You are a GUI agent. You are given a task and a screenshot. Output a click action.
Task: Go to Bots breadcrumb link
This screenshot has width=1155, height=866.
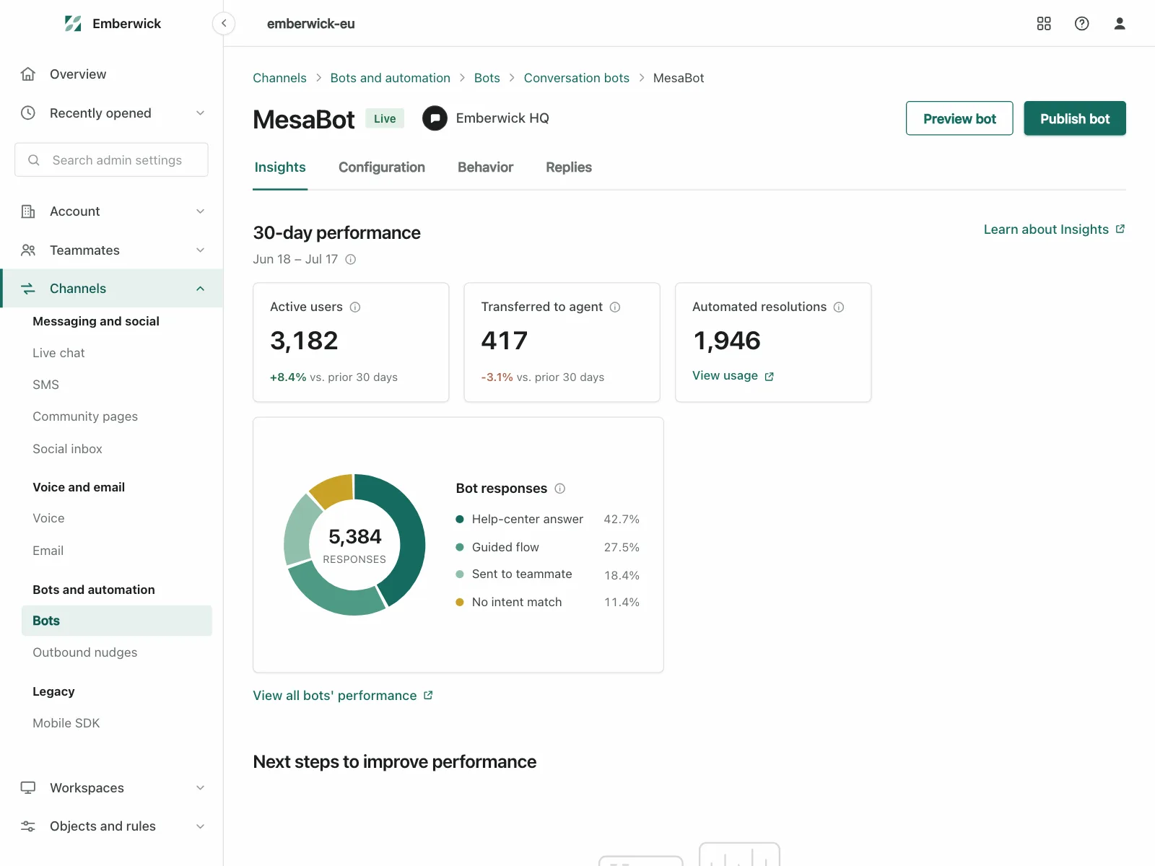487,78
